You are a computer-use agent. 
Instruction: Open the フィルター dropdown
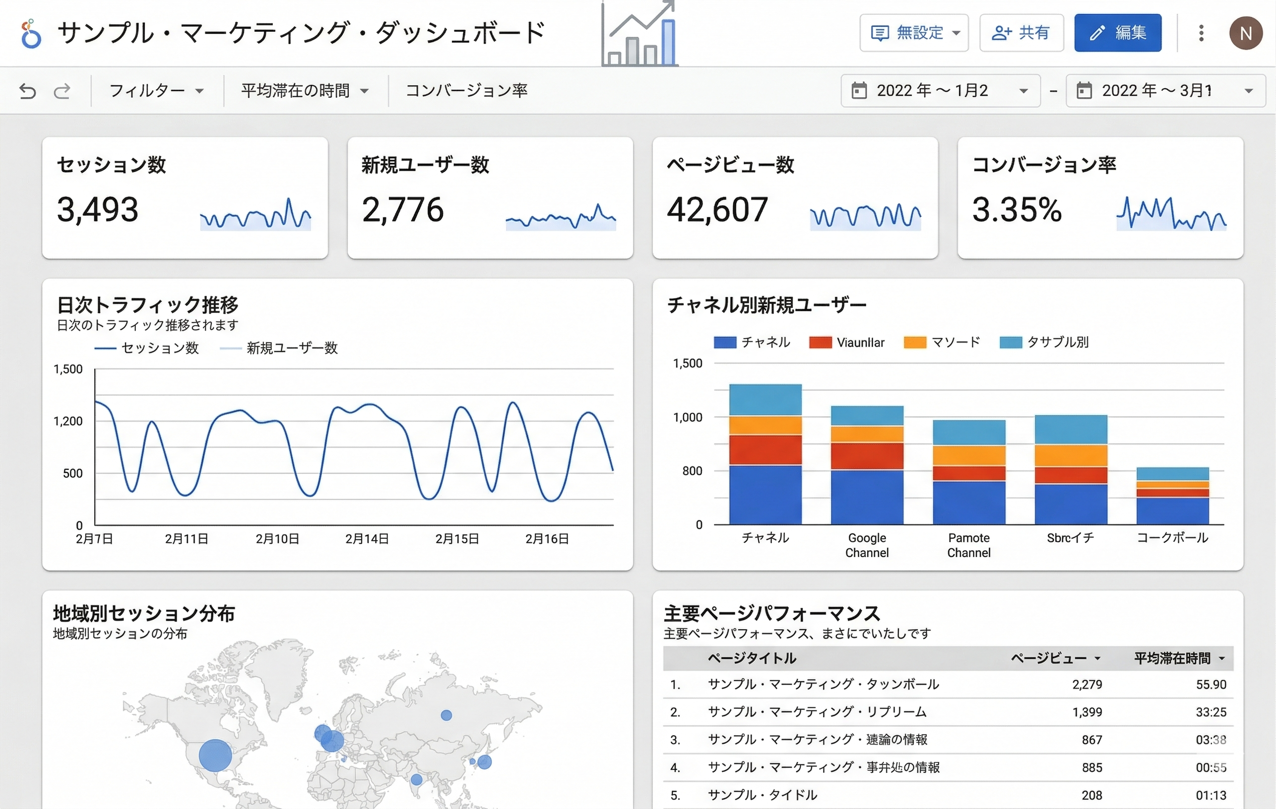pyautogui.click(x=155, y=90)
